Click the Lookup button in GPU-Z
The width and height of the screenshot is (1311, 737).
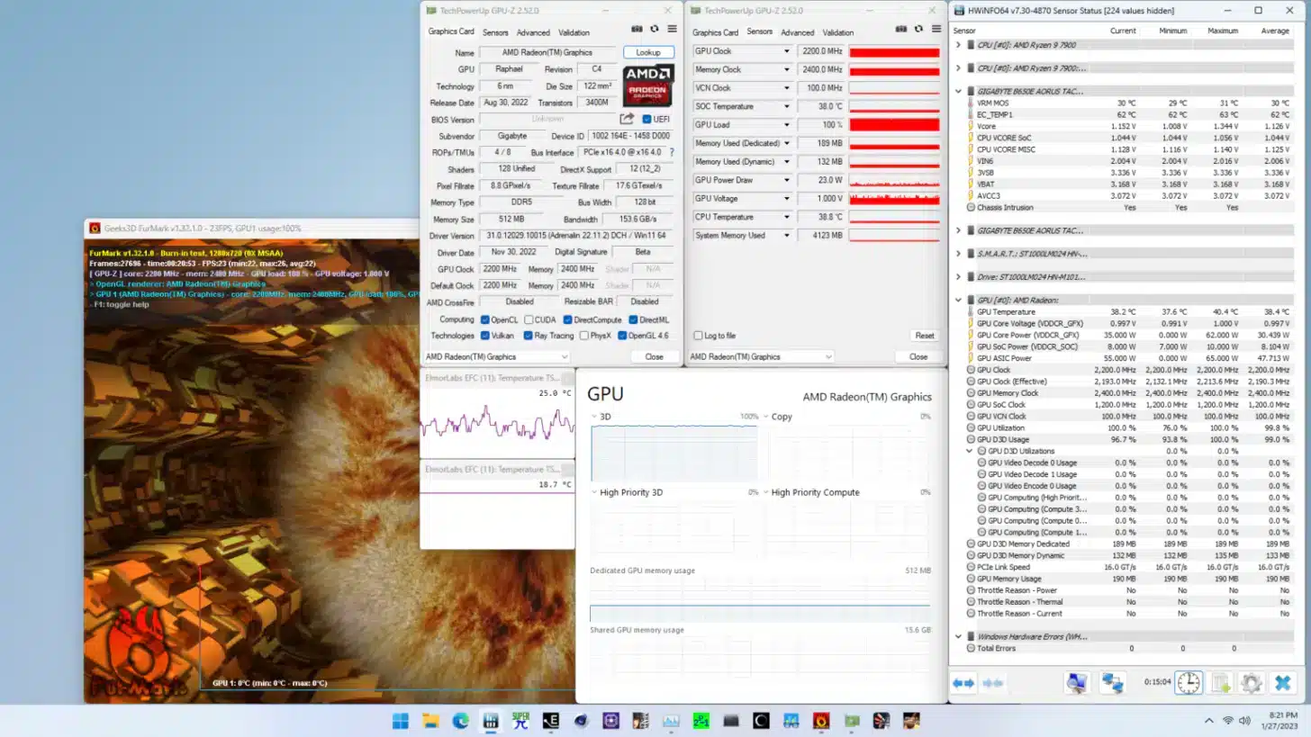pos(648,52)
